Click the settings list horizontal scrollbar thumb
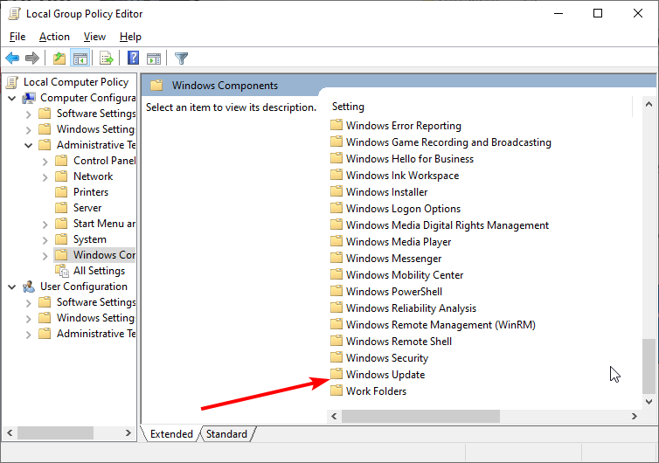 pos(420,417)
